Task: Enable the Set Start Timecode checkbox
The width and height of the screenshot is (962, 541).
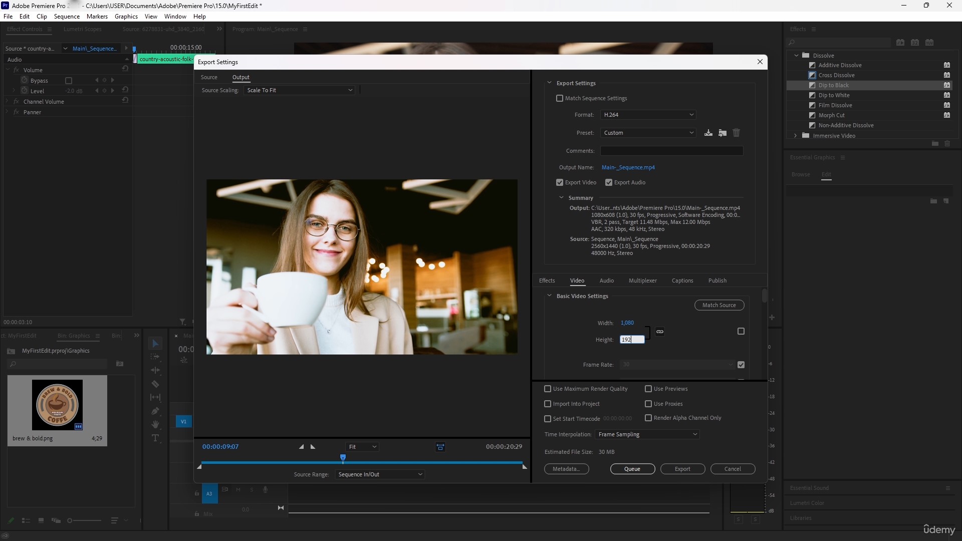Action: click(x=548, y=419)
